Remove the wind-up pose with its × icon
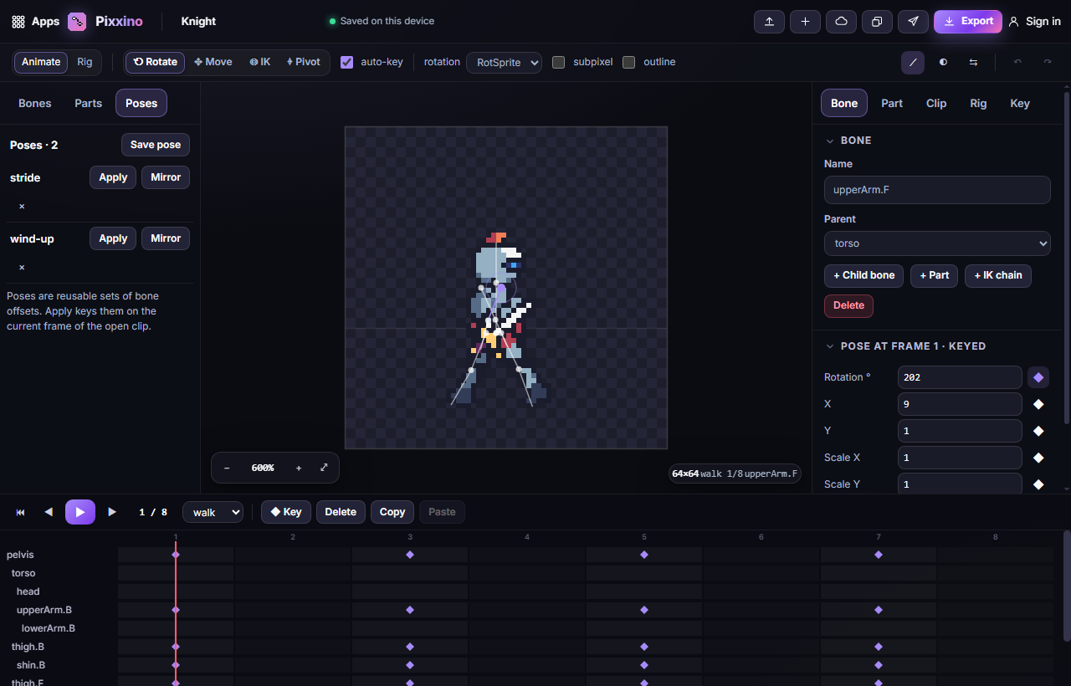 [x=22, y=268]
